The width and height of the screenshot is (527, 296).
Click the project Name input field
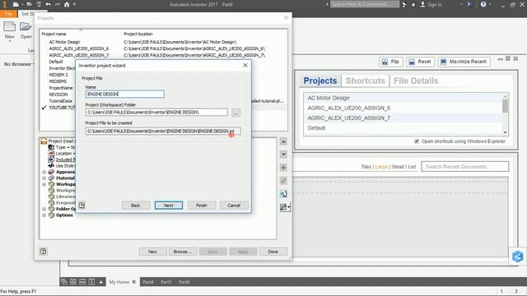(x=125, y=94)
